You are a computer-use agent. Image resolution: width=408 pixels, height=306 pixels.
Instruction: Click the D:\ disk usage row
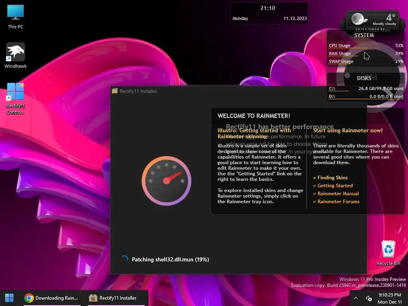pos(366,96)
